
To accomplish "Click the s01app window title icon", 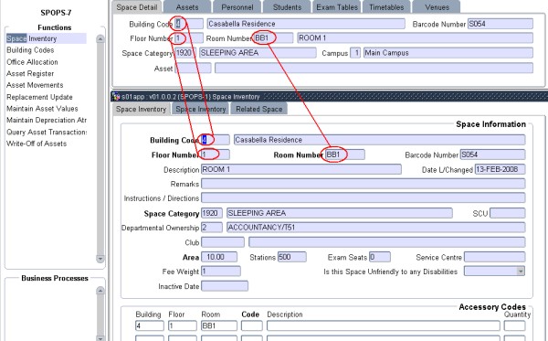I will pos(116,97).
